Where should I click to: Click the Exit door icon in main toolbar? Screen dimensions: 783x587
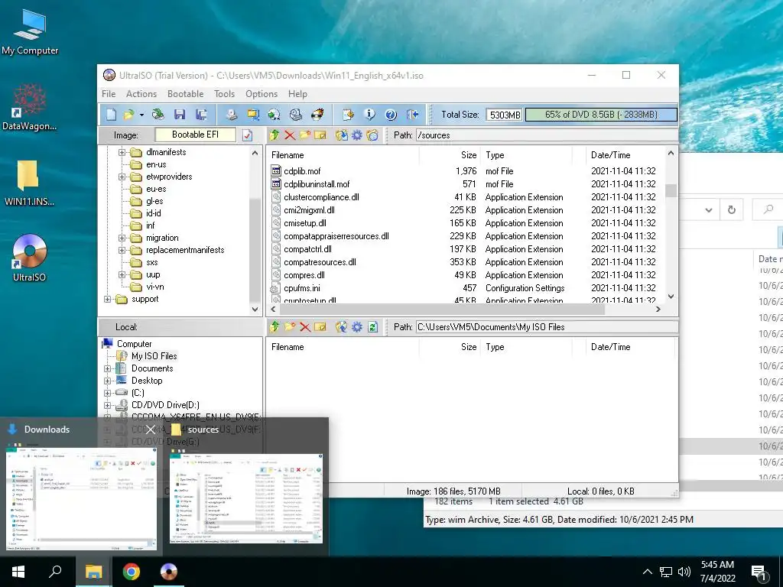412,115
